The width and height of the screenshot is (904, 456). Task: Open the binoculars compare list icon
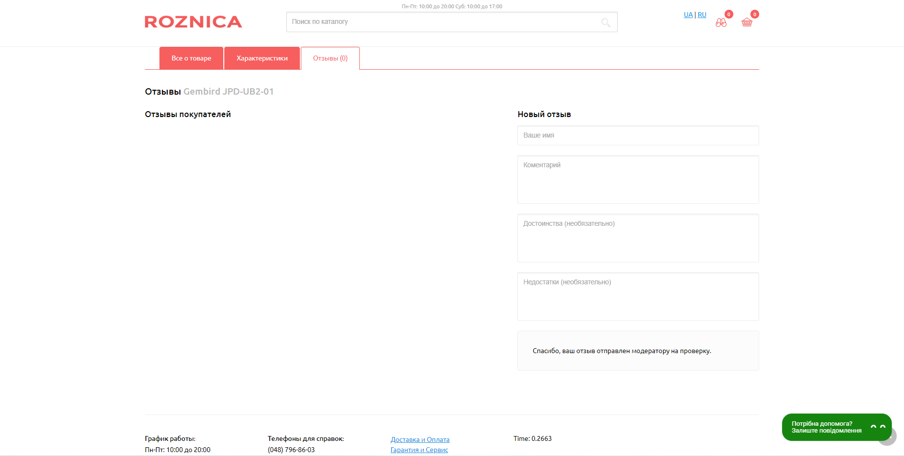(721, 22)
